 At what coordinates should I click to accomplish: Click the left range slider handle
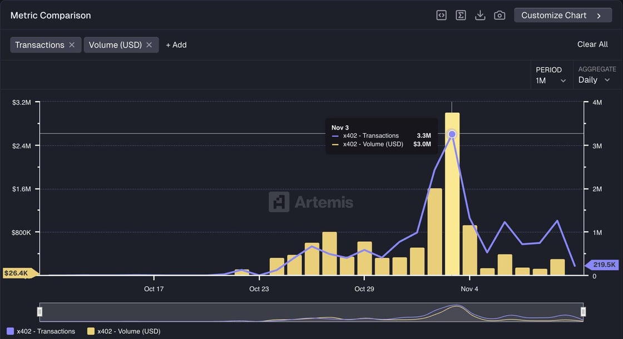tap(39, 312)
